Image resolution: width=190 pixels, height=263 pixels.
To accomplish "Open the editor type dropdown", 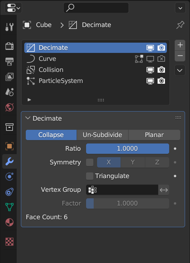I will click(x=13, y=8).
